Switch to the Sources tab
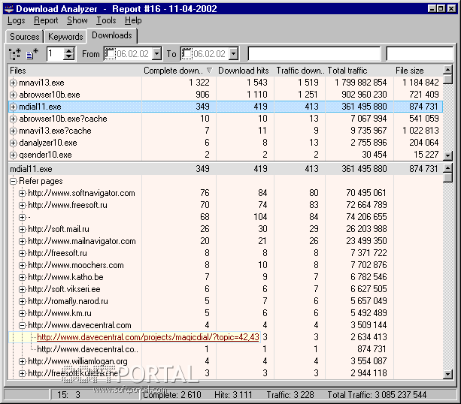The height and width of the screenshot is (404, 461). click(x=24, y=37)
